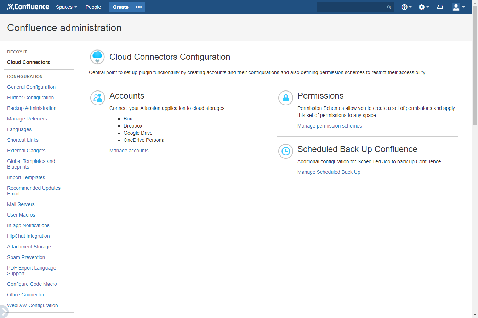The width and height of the screenshot is (478, 318).
Task: Click the scrollbar up arrow
Action: click(475, 3)
